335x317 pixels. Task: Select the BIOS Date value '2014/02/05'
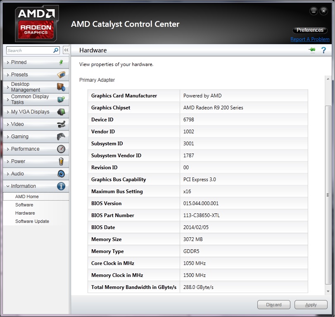196,227
